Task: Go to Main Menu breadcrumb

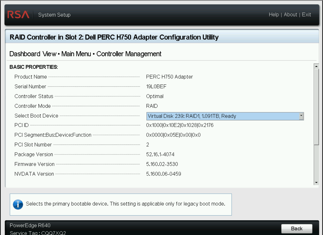Action: [76, 54]
